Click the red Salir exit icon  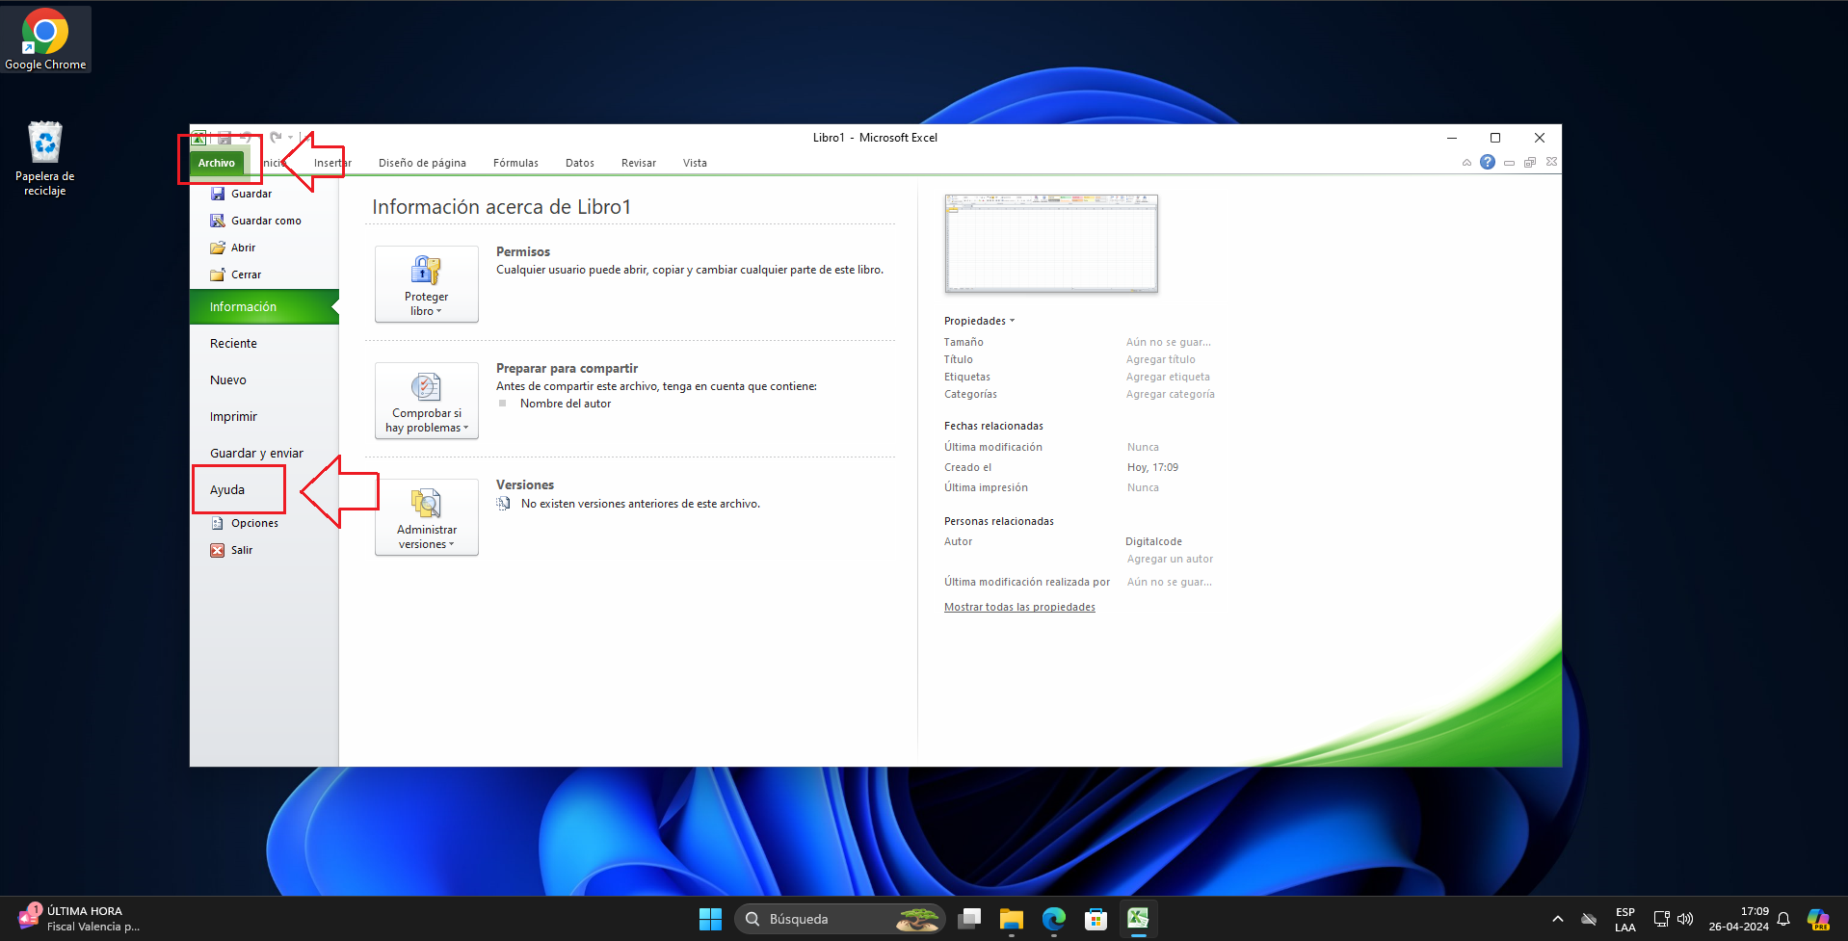218,550
